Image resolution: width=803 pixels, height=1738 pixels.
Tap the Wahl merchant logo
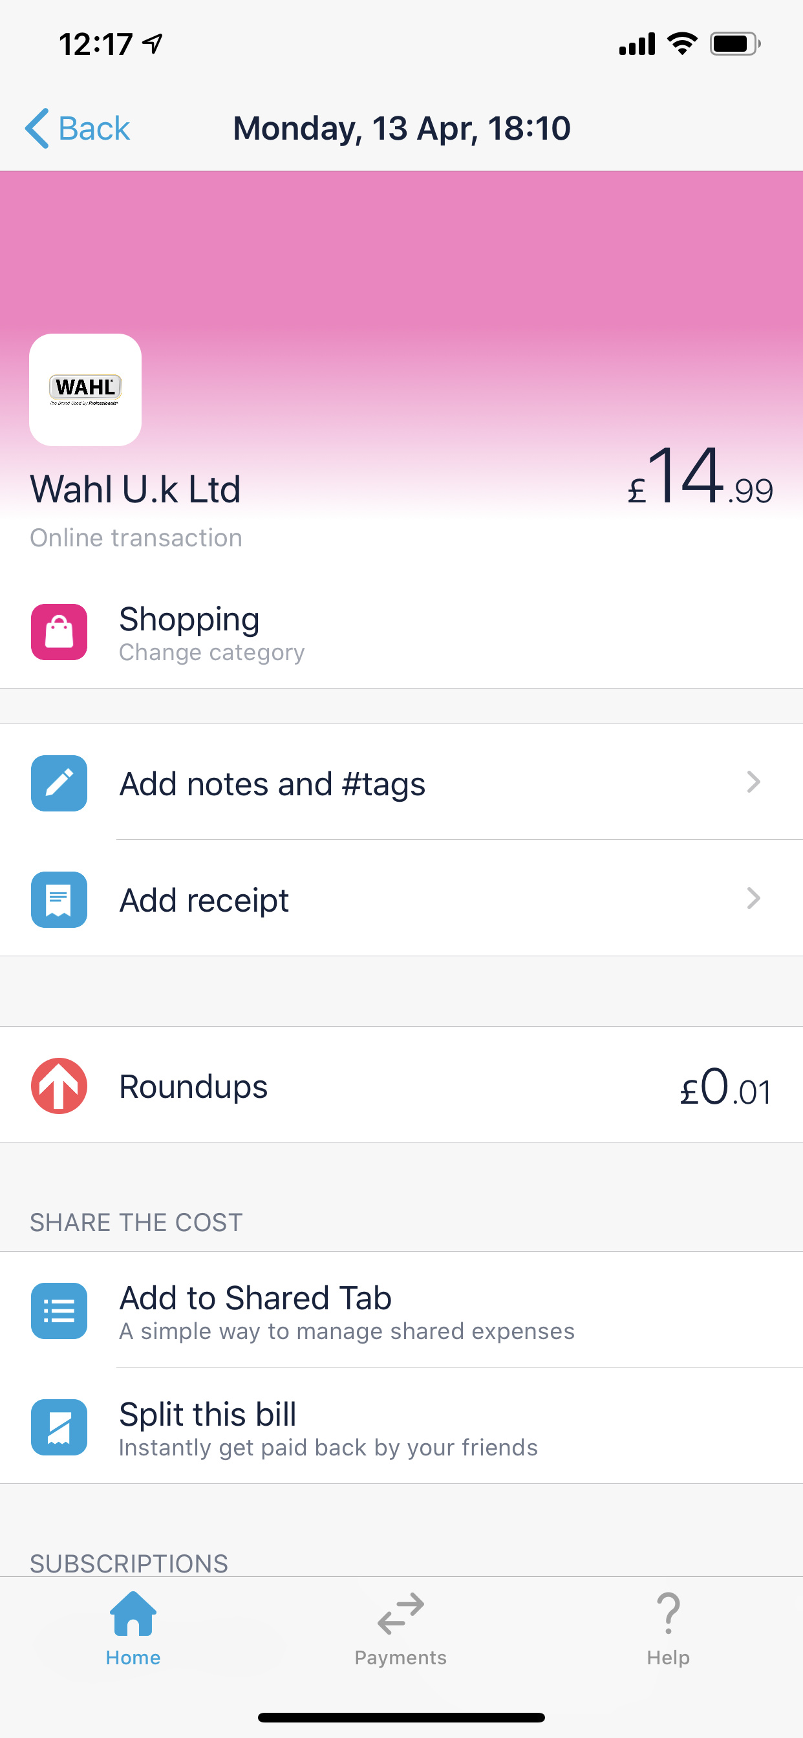(85, 389)
